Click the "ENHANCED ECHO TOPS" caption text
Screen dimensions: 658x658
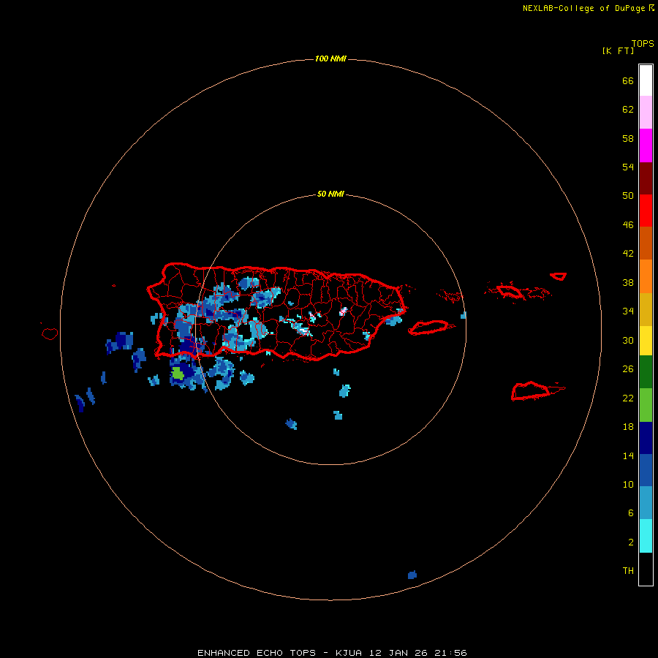click(x=257, y=653)
